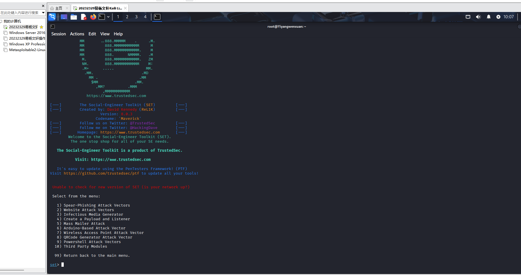Image resolution: width=521 pixels, height=275 pixels.
Task: Click "1) Spear-Phishing Attack Vectors" line
Action: tap(93, 205)
